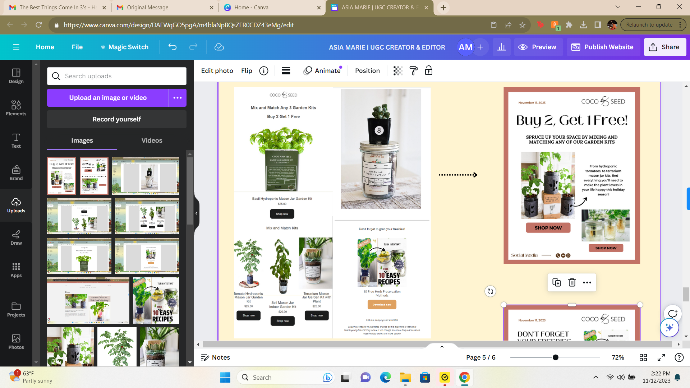The image size is (690, 388).
Task: Click Record yourself button
Action: point(117,119)
